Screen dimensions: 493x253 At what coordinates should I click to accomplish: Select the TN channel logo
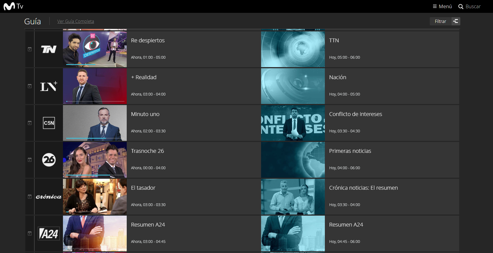coord(49,49)
